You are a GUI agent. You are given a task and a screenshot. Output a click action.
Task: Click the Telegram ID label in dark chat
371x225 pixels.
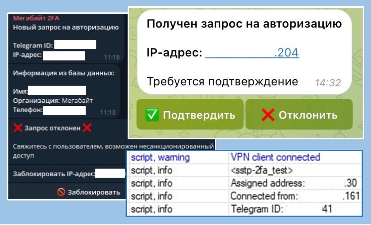33,45
